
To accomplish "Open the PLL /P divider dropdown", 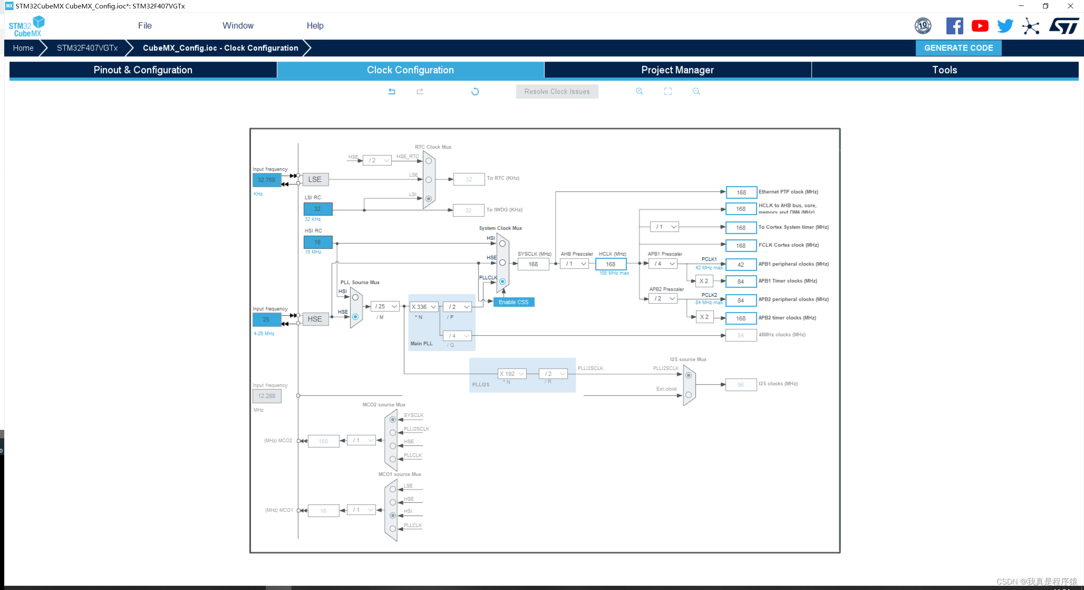I will tap(457, 307).
